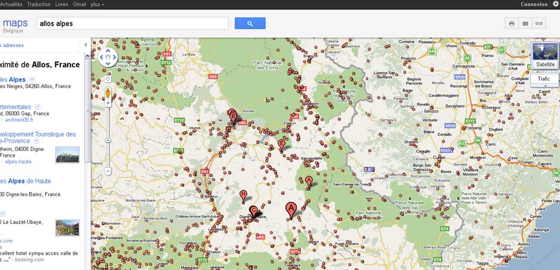The height and width of the screenshot is (270, 560).
Task: Open the 'es Alpes de Haute' result
Action: [26, 181]
